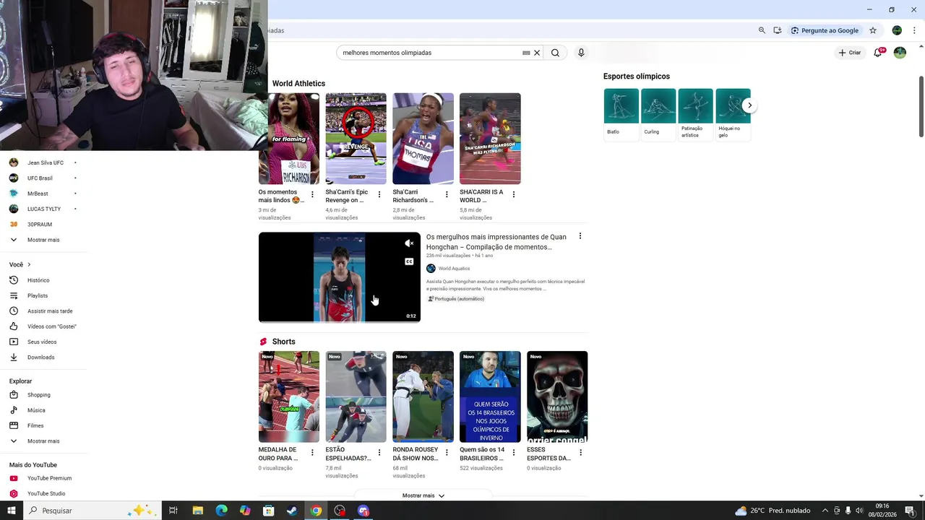
Task: Show hidden system tray icons
Action: (825, 511)
